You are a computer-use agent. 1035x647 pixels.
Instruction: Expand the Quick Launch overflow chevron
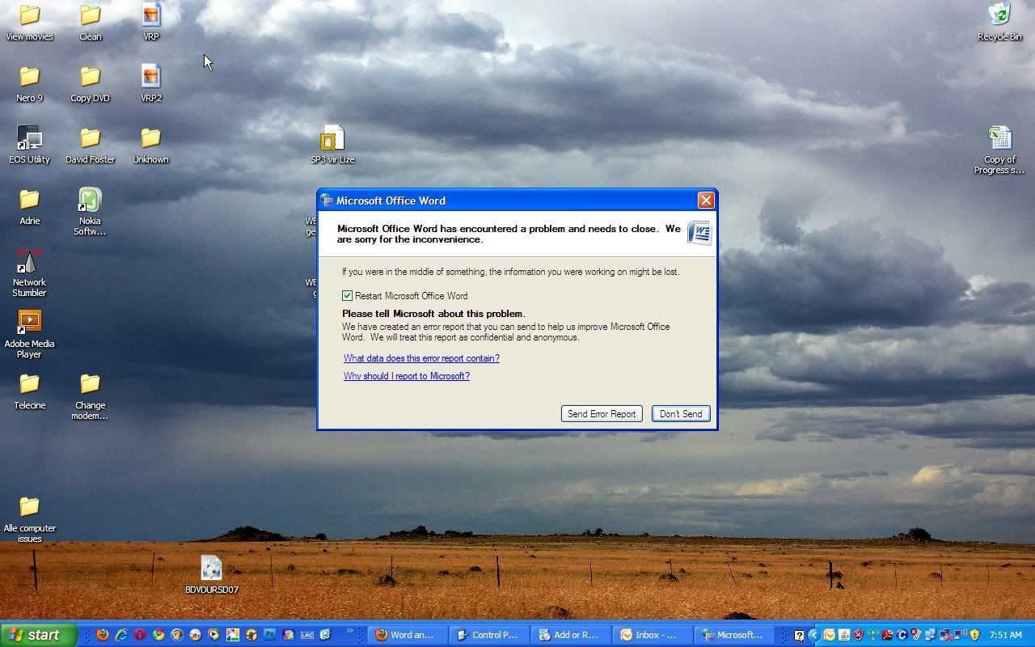tap(350, 630)
